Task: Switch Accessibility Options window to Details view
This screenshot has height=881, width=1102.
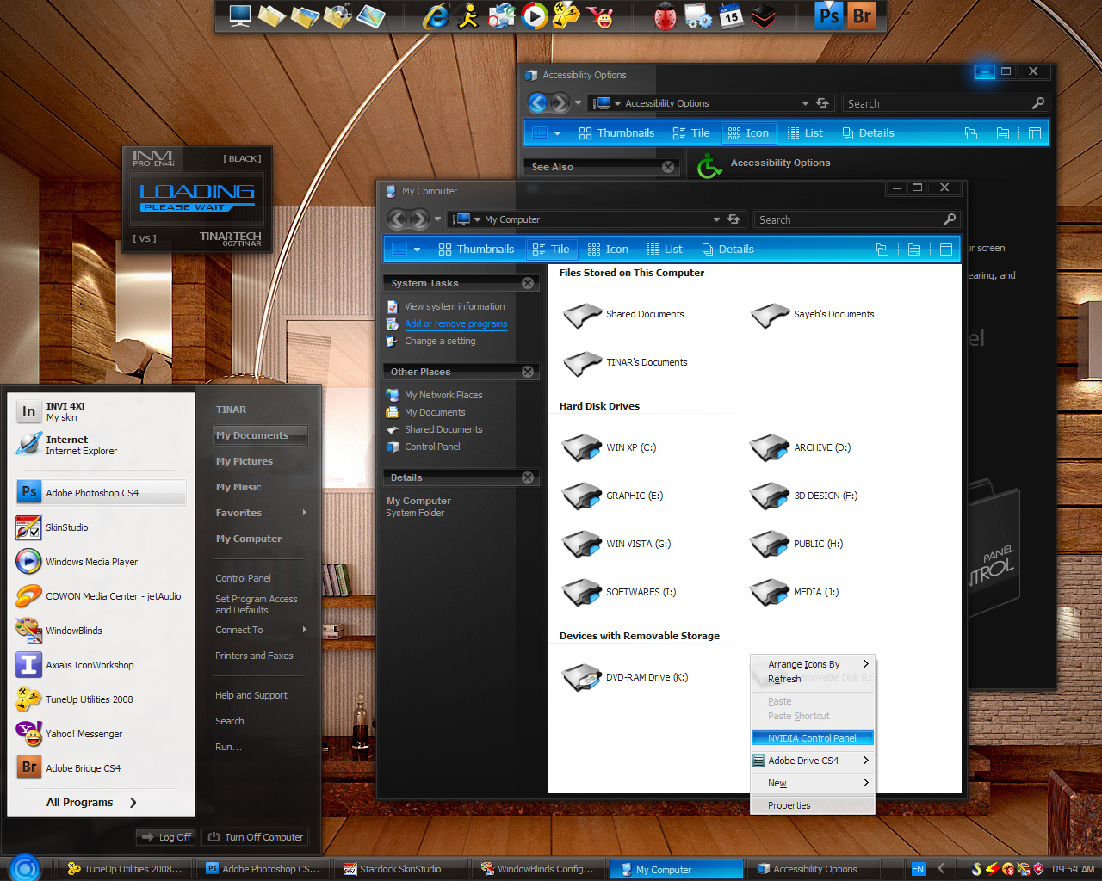Action: coord(868,133)
